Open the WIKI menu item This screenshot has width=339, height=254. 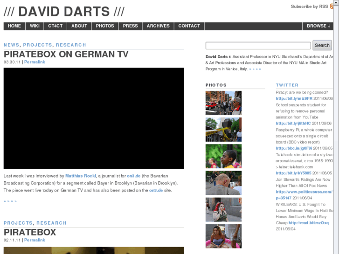tap(35, 26)
